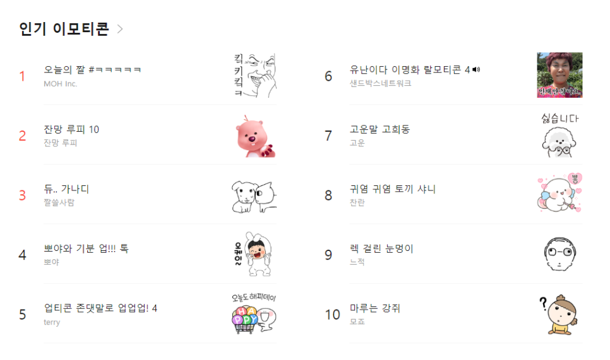The height and width of the screenshot is (360, 610).
Task: Click the 이명화 photo thumbnail
Action: click(x=559, y=75)
